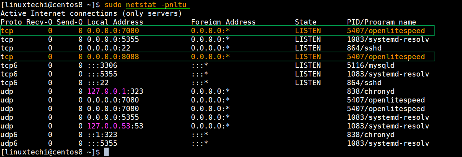Click 'Active Internet connections (only servers)' line
462x157 pixels.
[91, 13]
